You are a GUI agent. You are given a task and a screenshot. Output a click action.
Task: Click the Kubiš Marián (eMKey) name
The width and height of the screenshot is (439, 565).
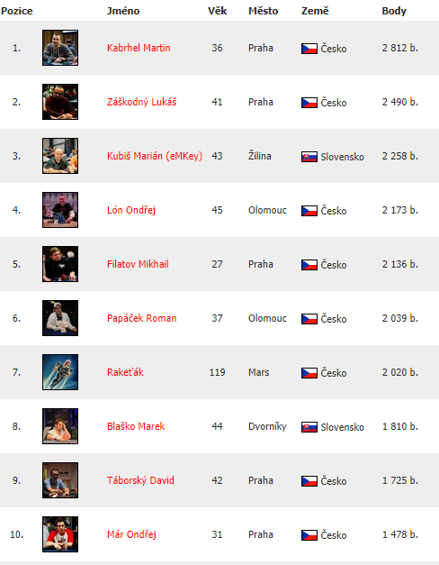click(155, 157)
